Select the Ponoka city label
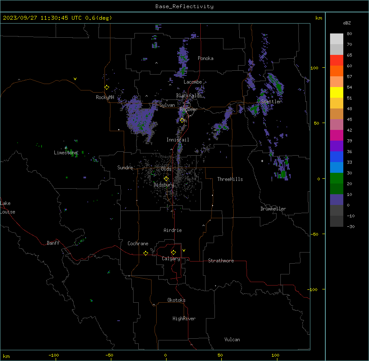 tap(205, 58)
